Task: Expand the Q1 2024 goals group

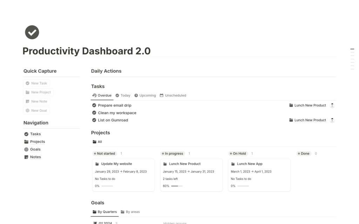Action: (105, 223)
